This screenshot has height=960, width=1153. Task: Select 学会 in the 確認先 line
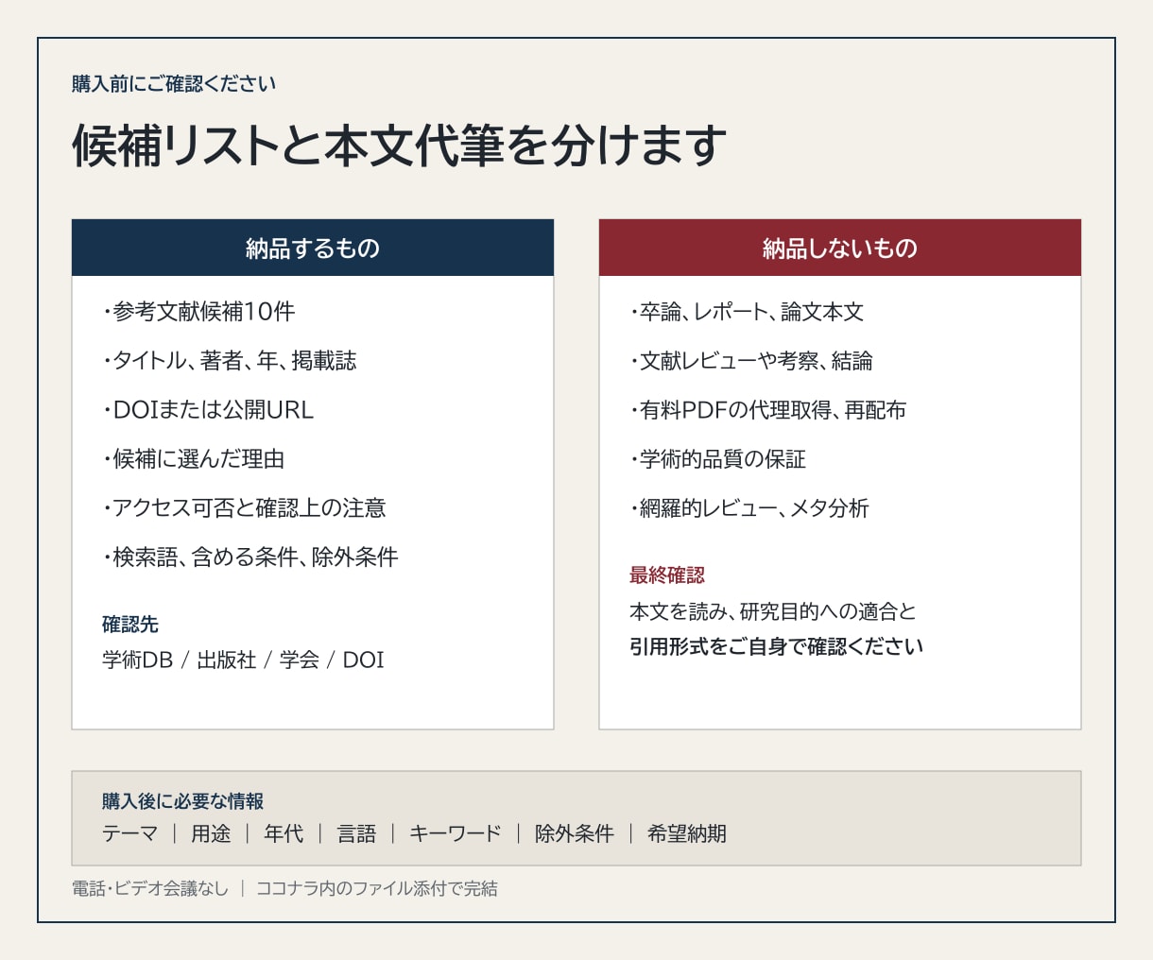pos(300,660)
